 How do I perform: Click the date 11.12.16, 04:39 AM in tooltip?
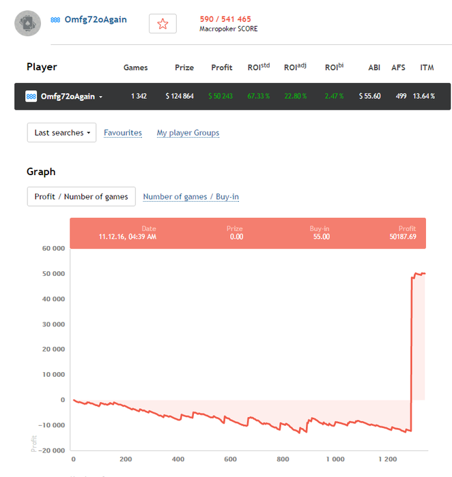(128, 236)
